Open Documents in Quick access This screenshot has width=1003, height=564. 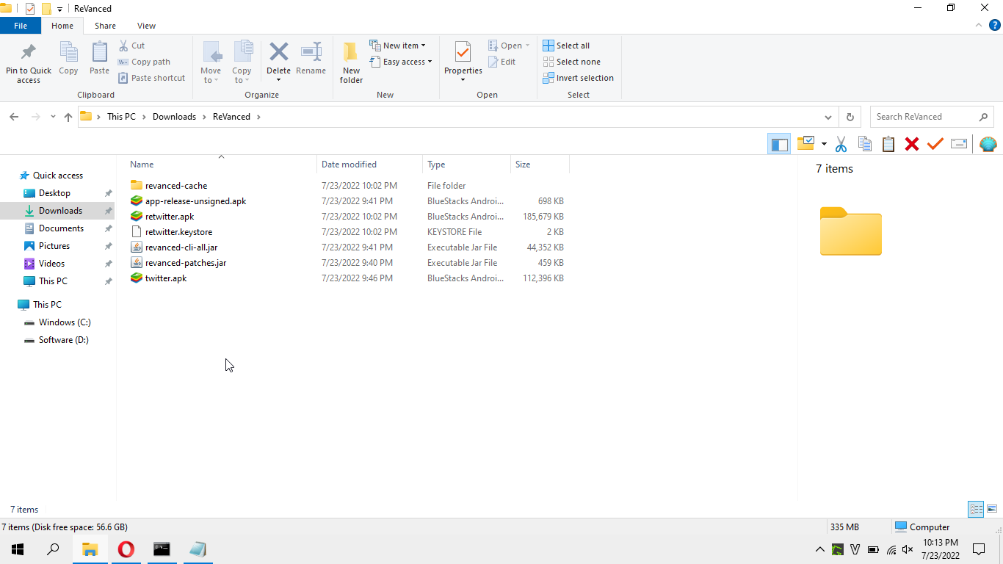coord(61,228)
